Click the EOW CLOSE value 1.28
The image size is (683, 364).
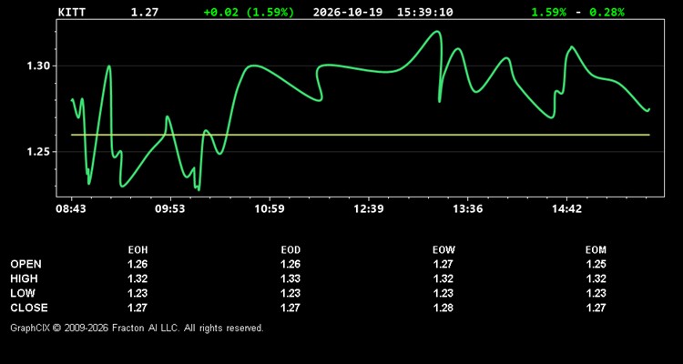click(443, 308)
